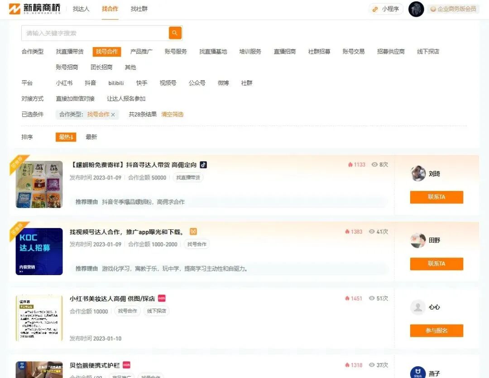Filter cooperation type by 团长招商
The height and width of the screenshot is (378, 489).
point(101,68)
